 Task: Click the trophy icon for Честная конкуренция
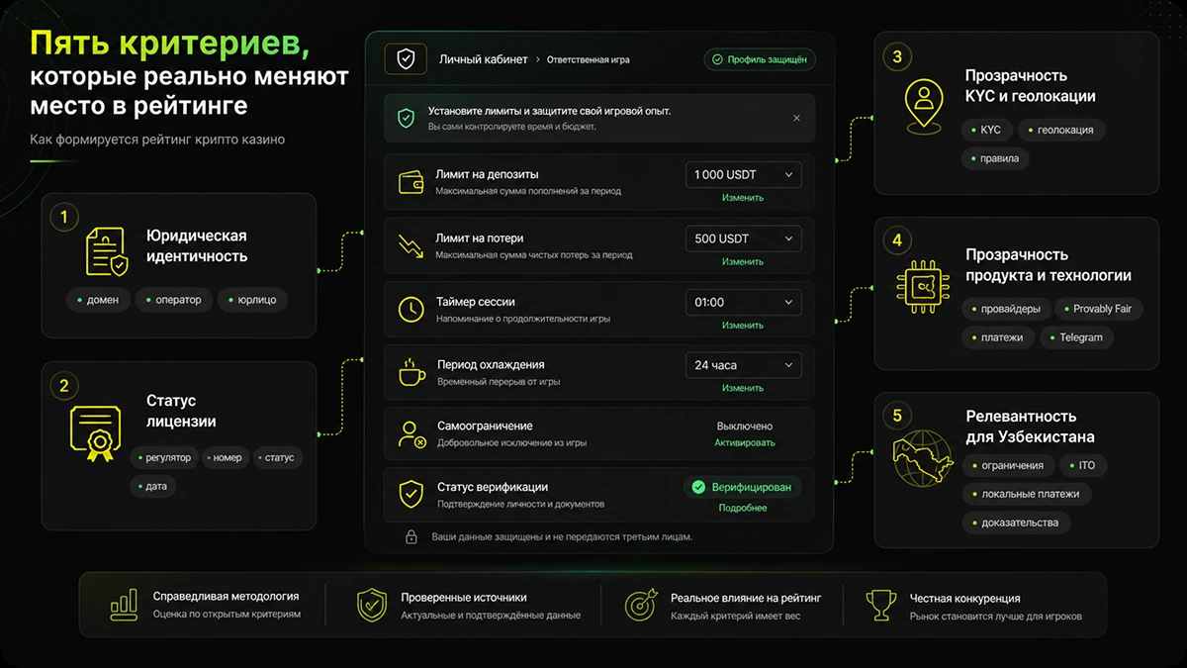(880, 604)
